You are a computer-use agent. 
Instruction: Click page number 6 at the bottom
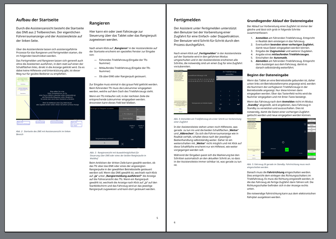174,222
